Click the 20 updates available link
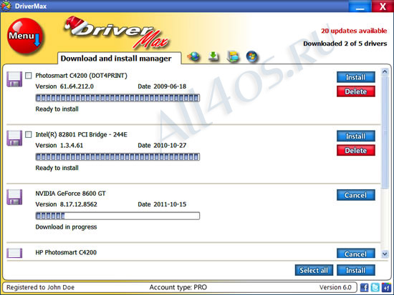The width and height of the screenshot is (394, 295). (x=354, y=31)
